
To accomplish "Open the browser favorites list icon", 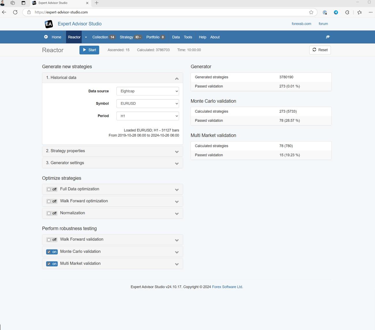I will pyautogui.click(x=359, y=12).
